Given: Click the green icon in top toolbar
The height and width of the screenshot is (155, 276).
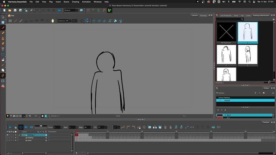Looking at the screenshot, I should tap(110, 10).
